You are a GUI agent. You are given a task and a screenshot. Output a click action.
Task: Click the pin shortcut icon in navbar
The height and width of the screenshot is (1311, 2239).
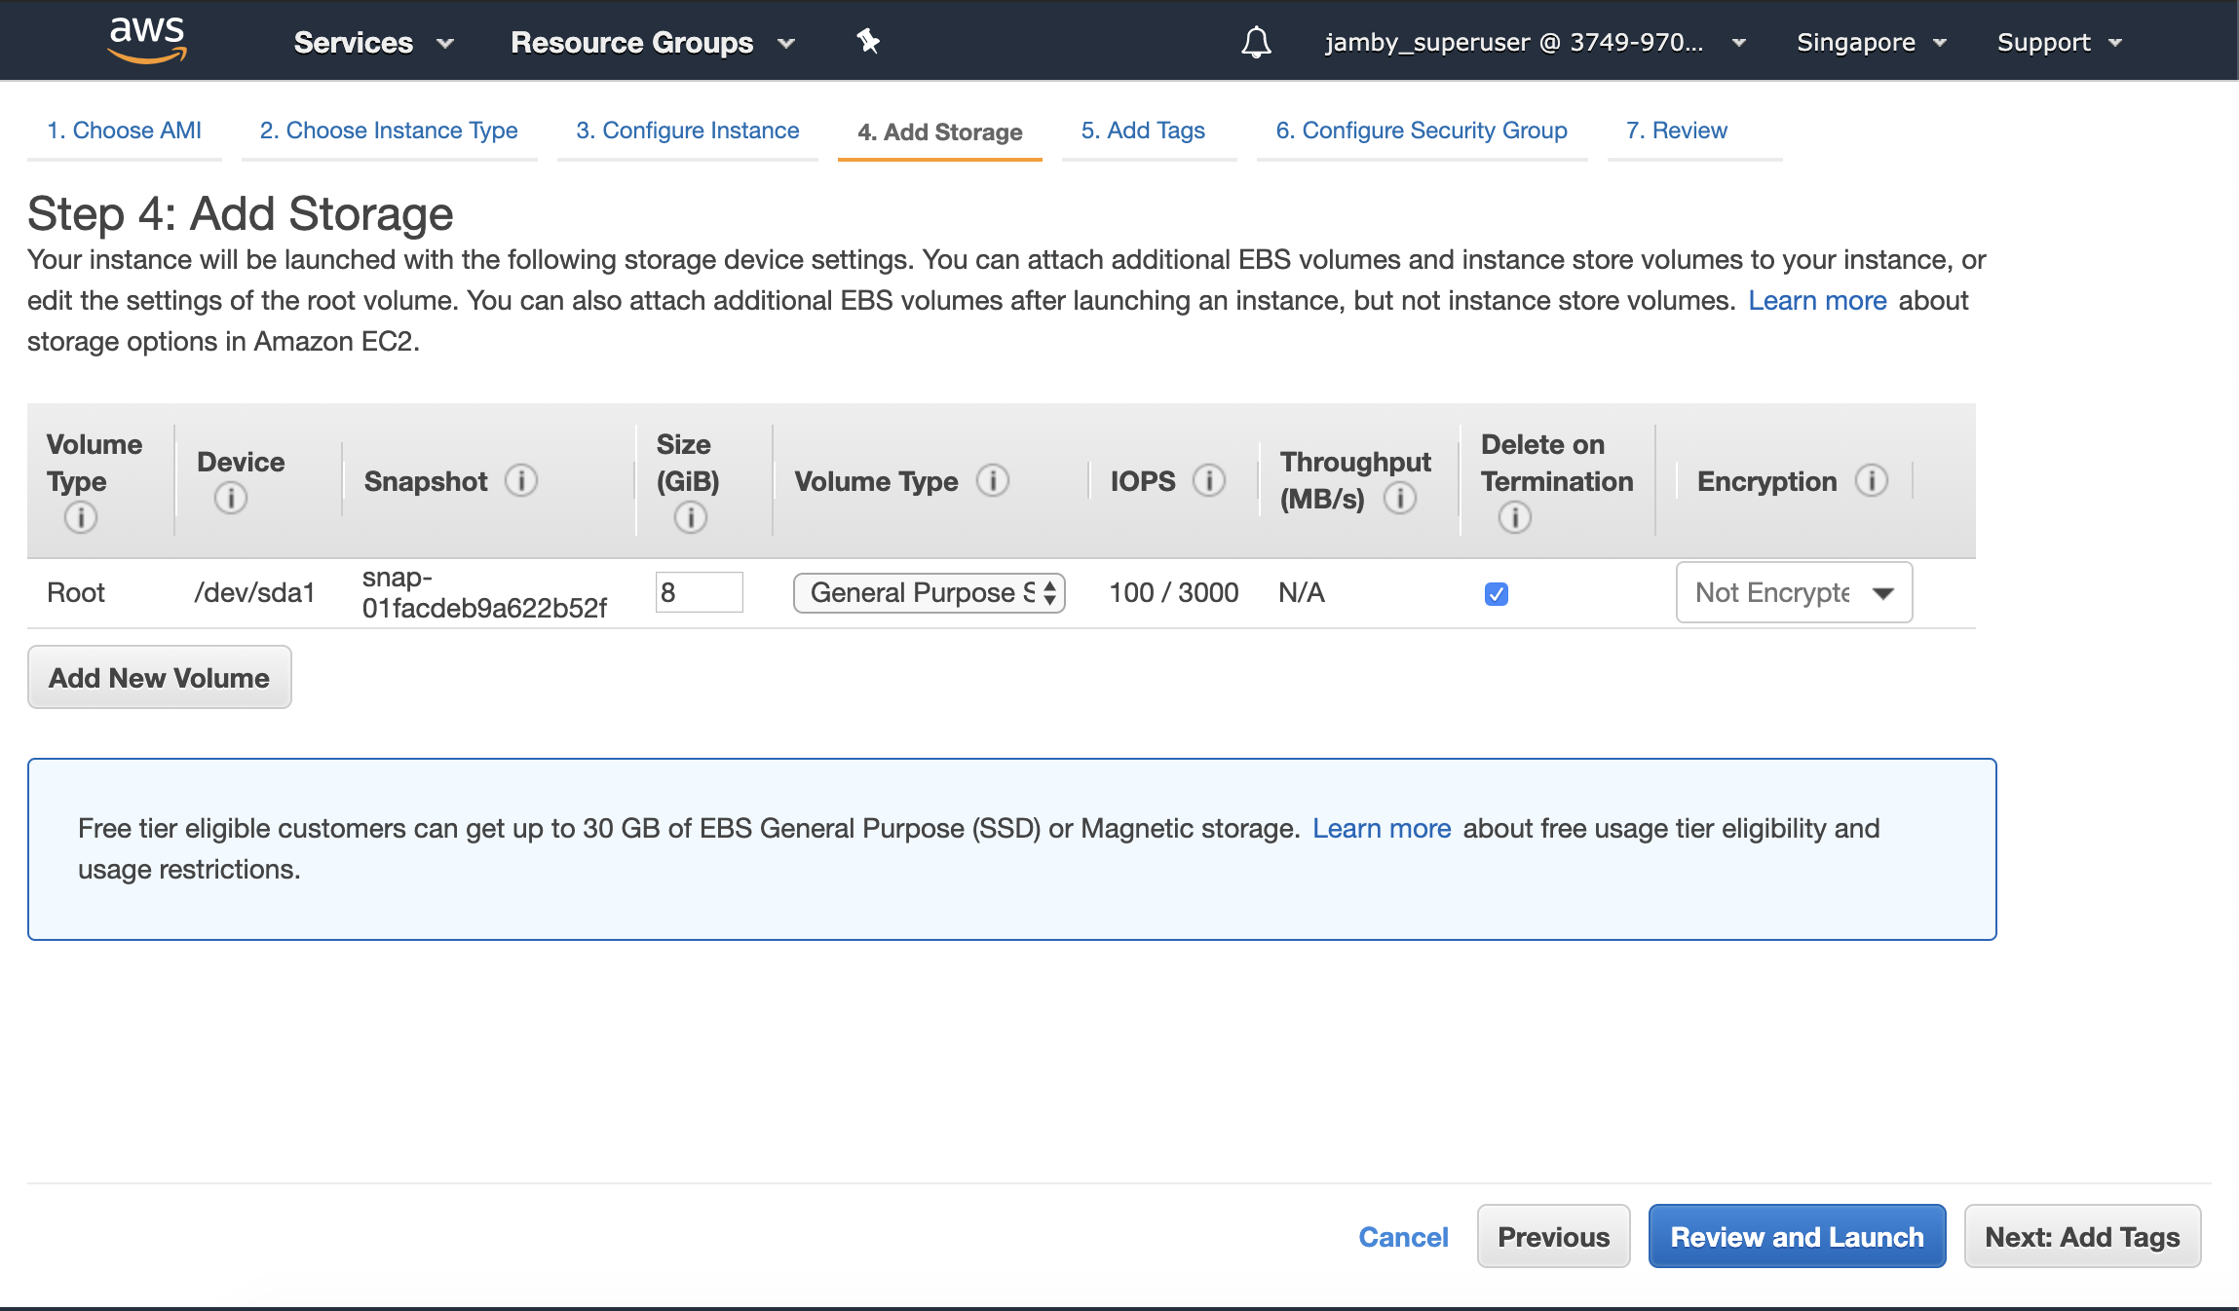868,41
